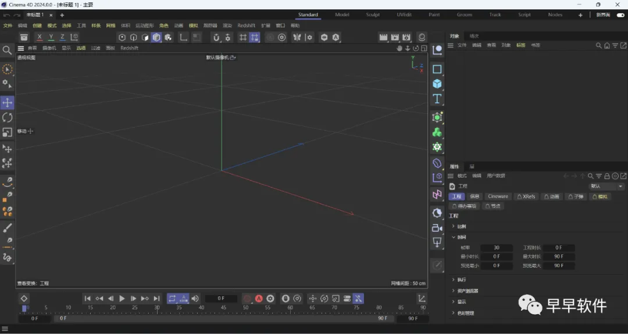The height and width of the screenshot is (334, 628).
Task: Open the 文件 menu in main menu bar
Action: click(x=8, y=26)
